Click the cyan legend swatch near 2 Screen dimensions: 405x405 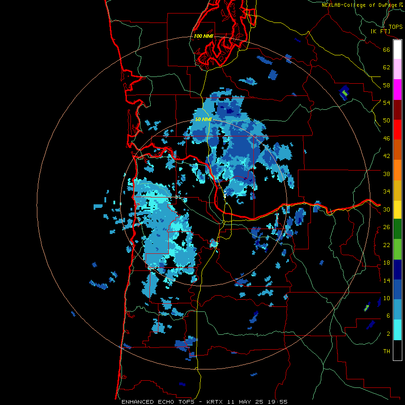[397, 330]
